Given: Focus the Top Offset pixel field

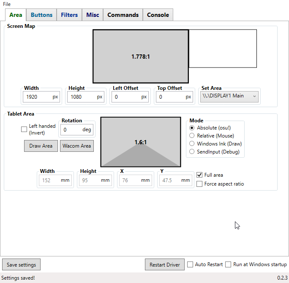Looking at the screenshot, I should [174, 97].
